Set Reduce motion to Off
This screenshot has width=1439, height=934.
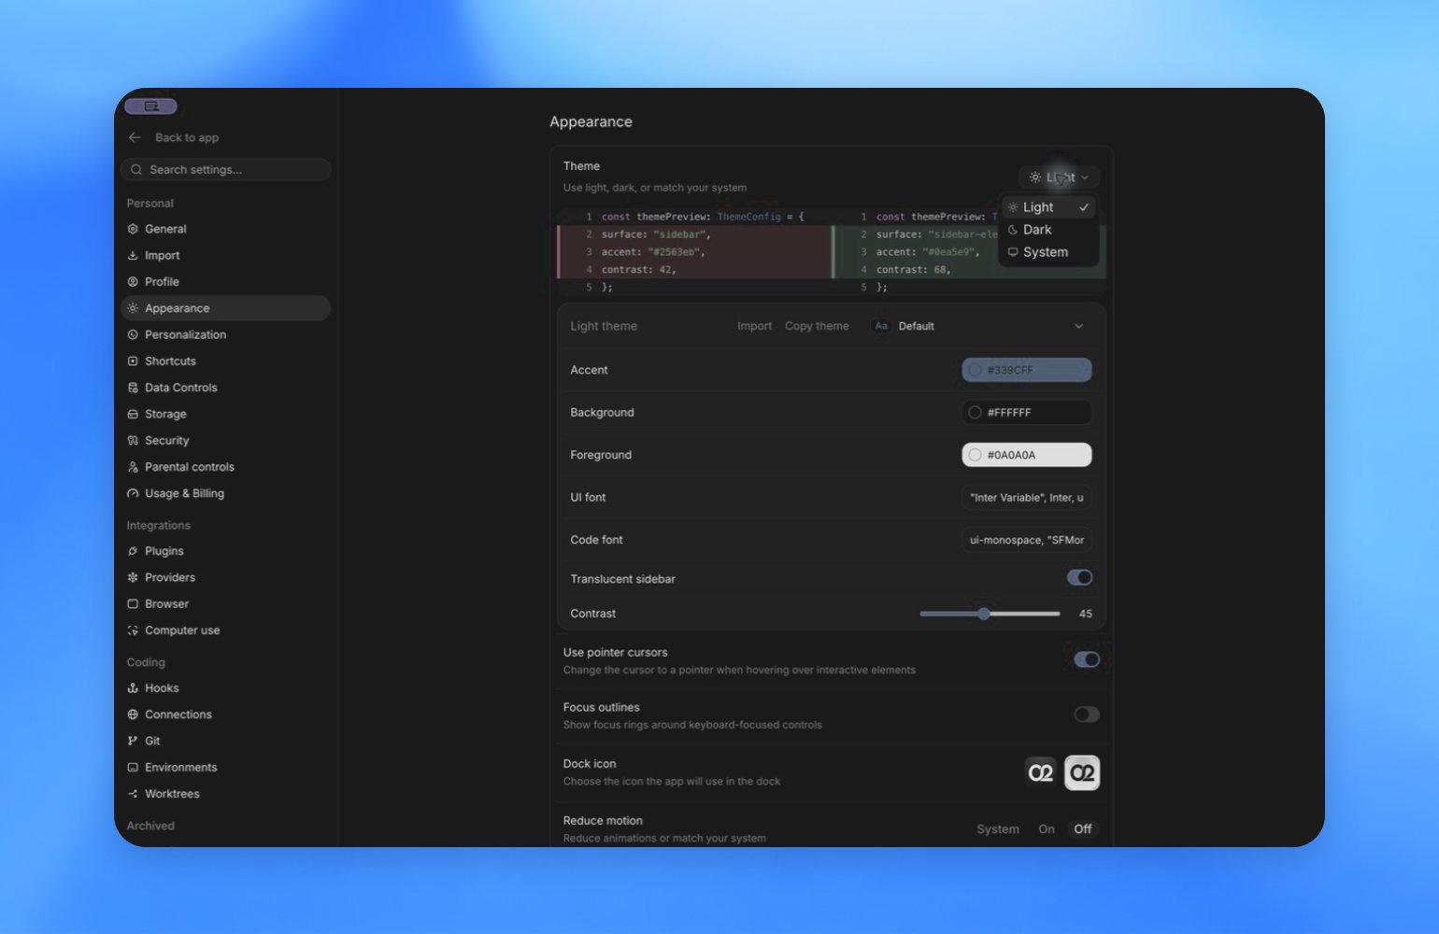pos(1082,828)
